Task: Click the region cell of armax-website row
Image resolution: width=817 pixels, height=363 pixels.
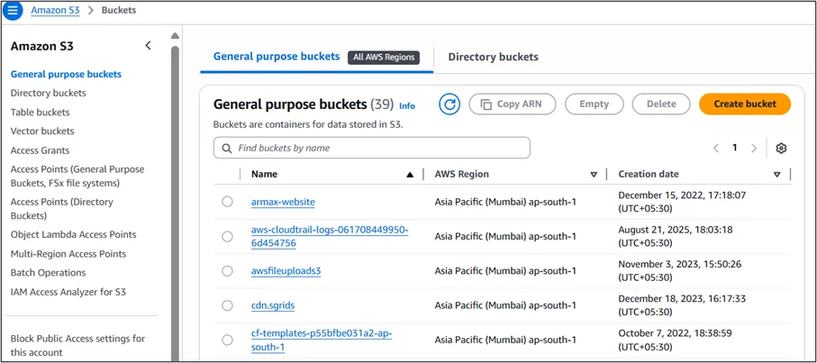Action: pyautogui.click(x=505, y=202)
